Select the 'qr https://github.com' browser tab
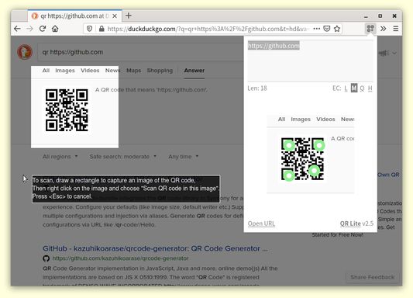Viewport: 413px width, 298px height. click(75, 16)
